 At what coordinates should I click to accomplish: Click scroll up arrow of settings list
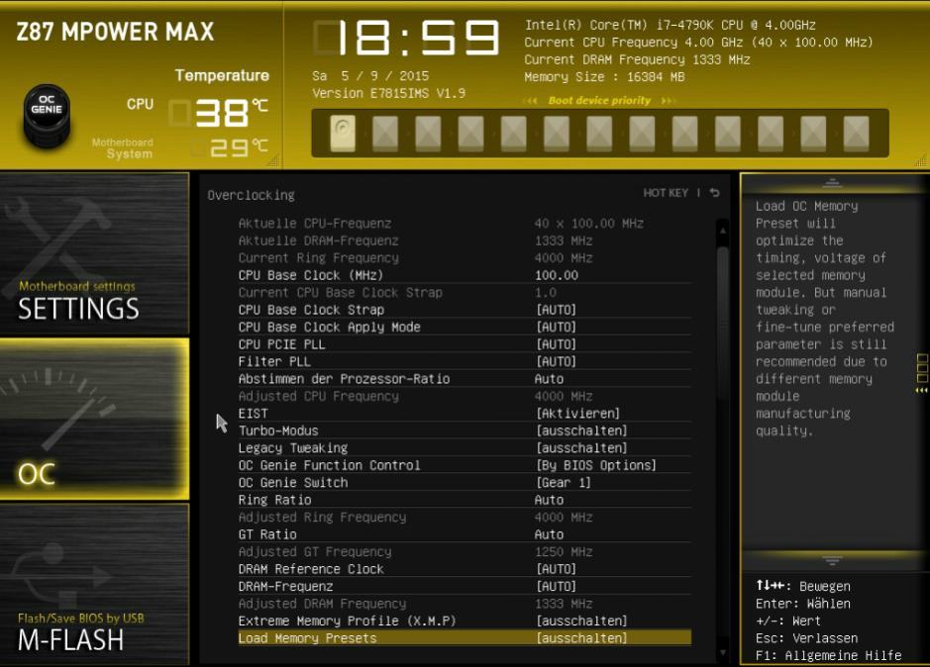coord(722,230)
